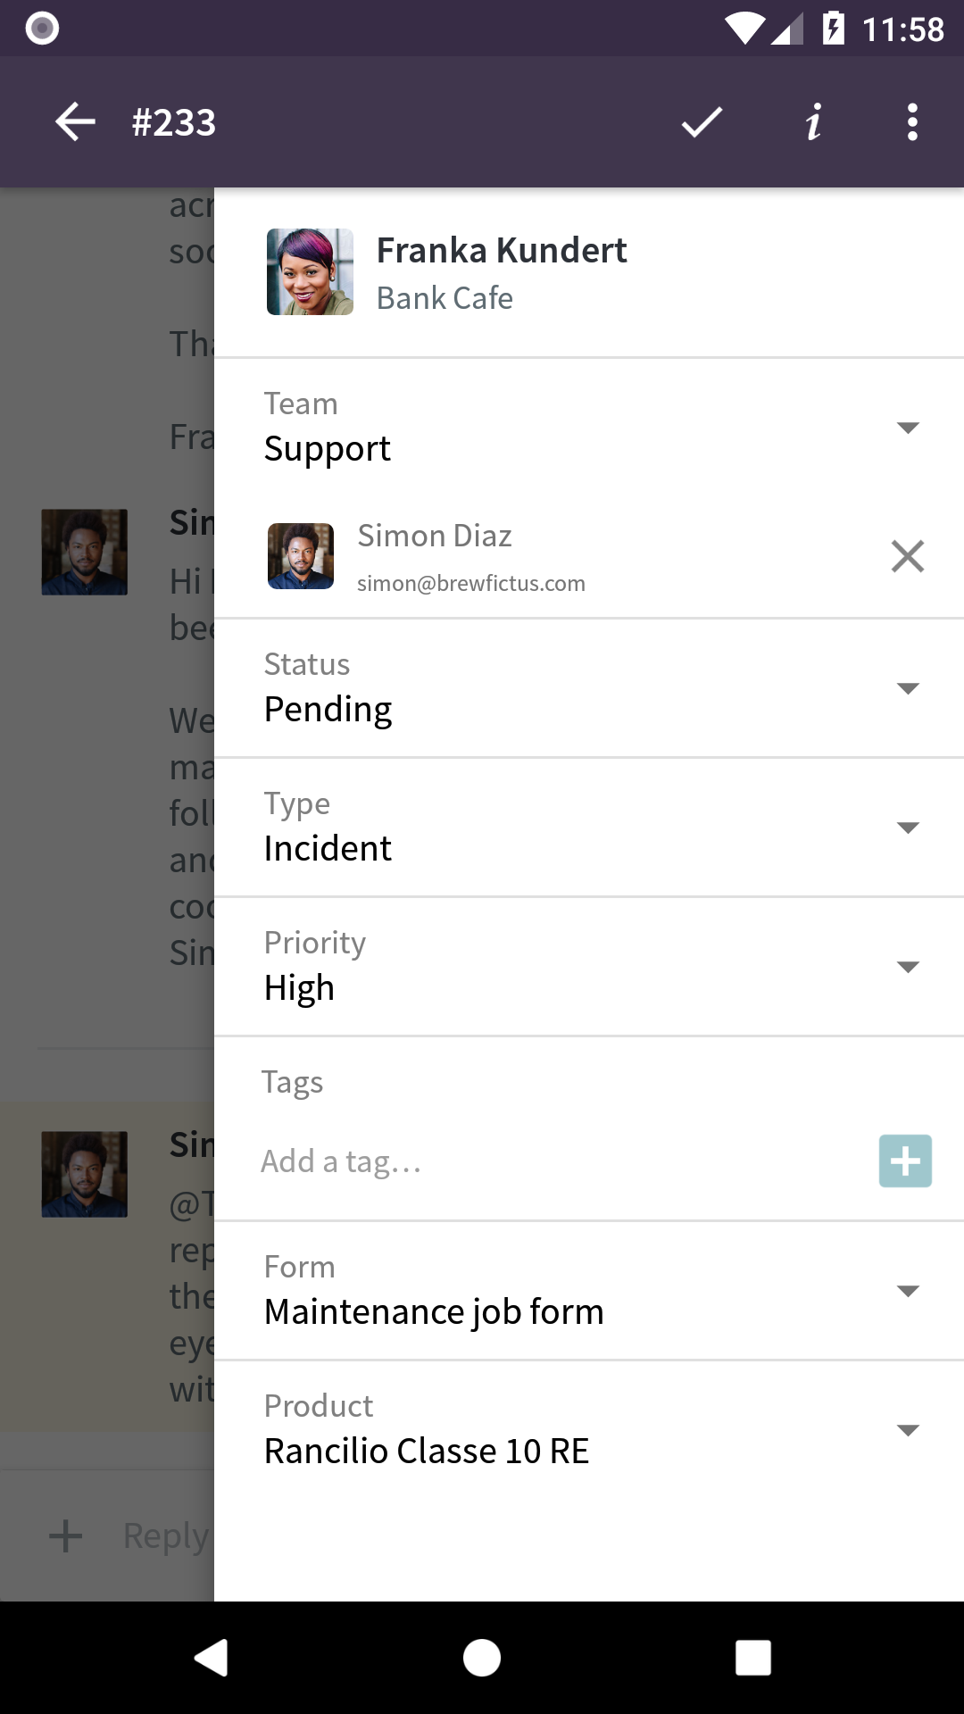This screenshot has height=1714, width=964.
Task: Tap the checkmark icon to submit ticket
Action: (702, 122)
